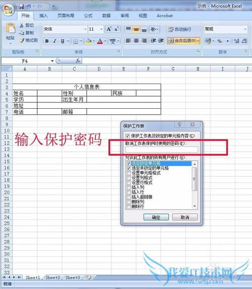Image resolution: width=252 pixels, height=289 pixels.
Task: Open text orientation options
Action: click(x=154, y=29)
